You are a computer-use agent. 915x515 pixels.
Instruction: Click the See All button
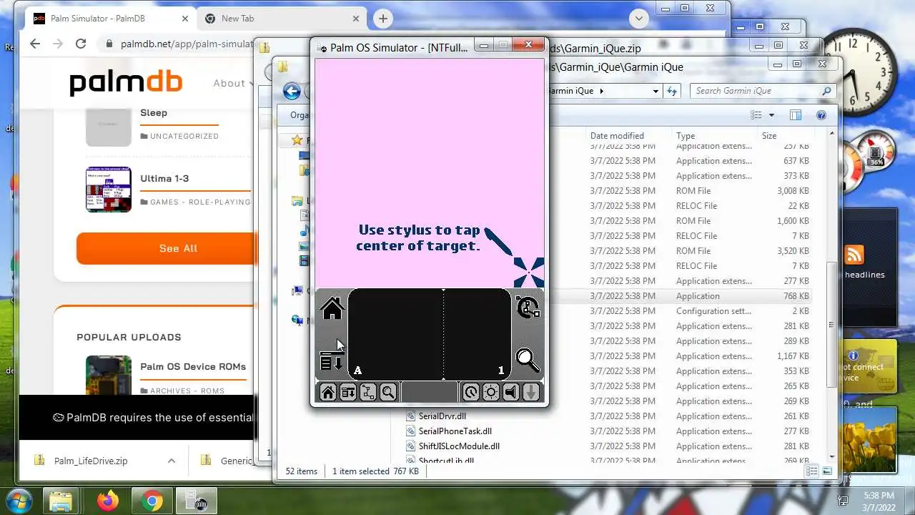[x=165, y=248]
